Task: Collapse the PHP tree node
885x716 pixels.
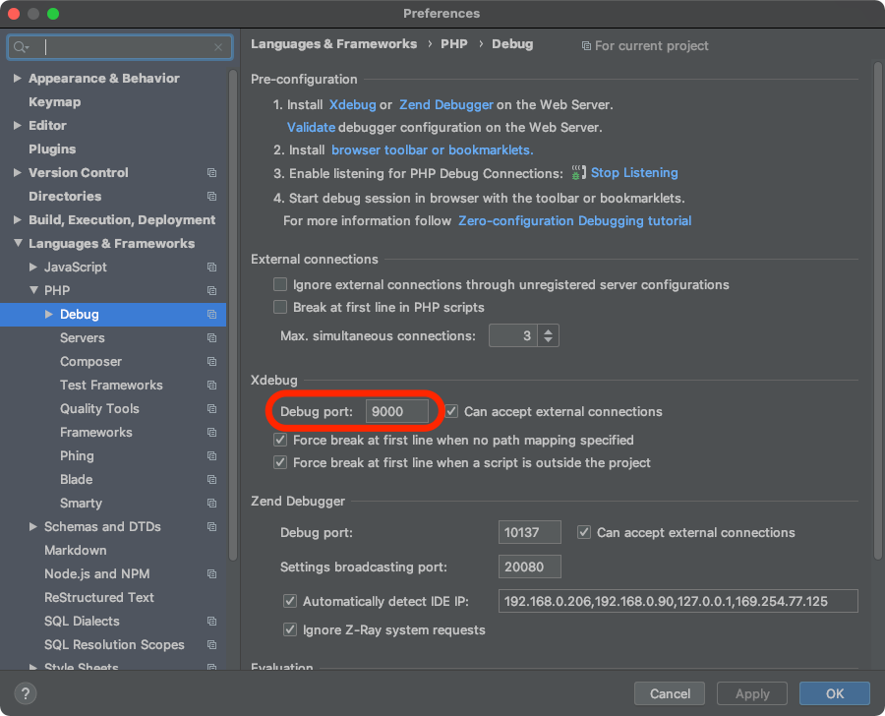Action: click(x=33, y=291)
